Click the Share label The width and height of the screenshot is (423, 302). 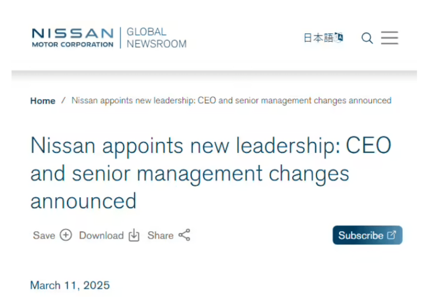click(160, 235)
